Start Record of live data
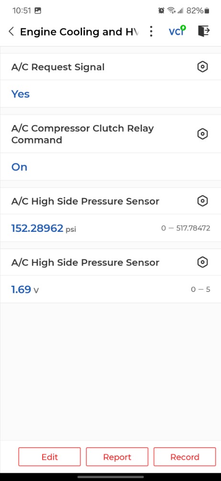The image size is (221, 481). point(185,457)
